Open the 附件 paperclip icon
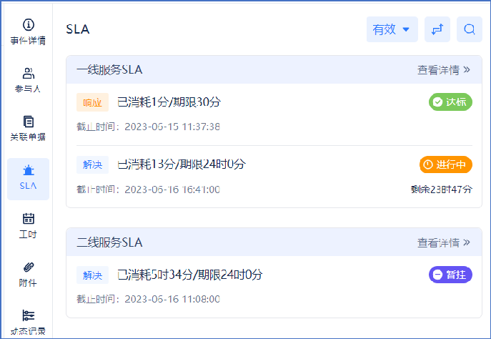 pyautogui.click(x=29, y=267)
